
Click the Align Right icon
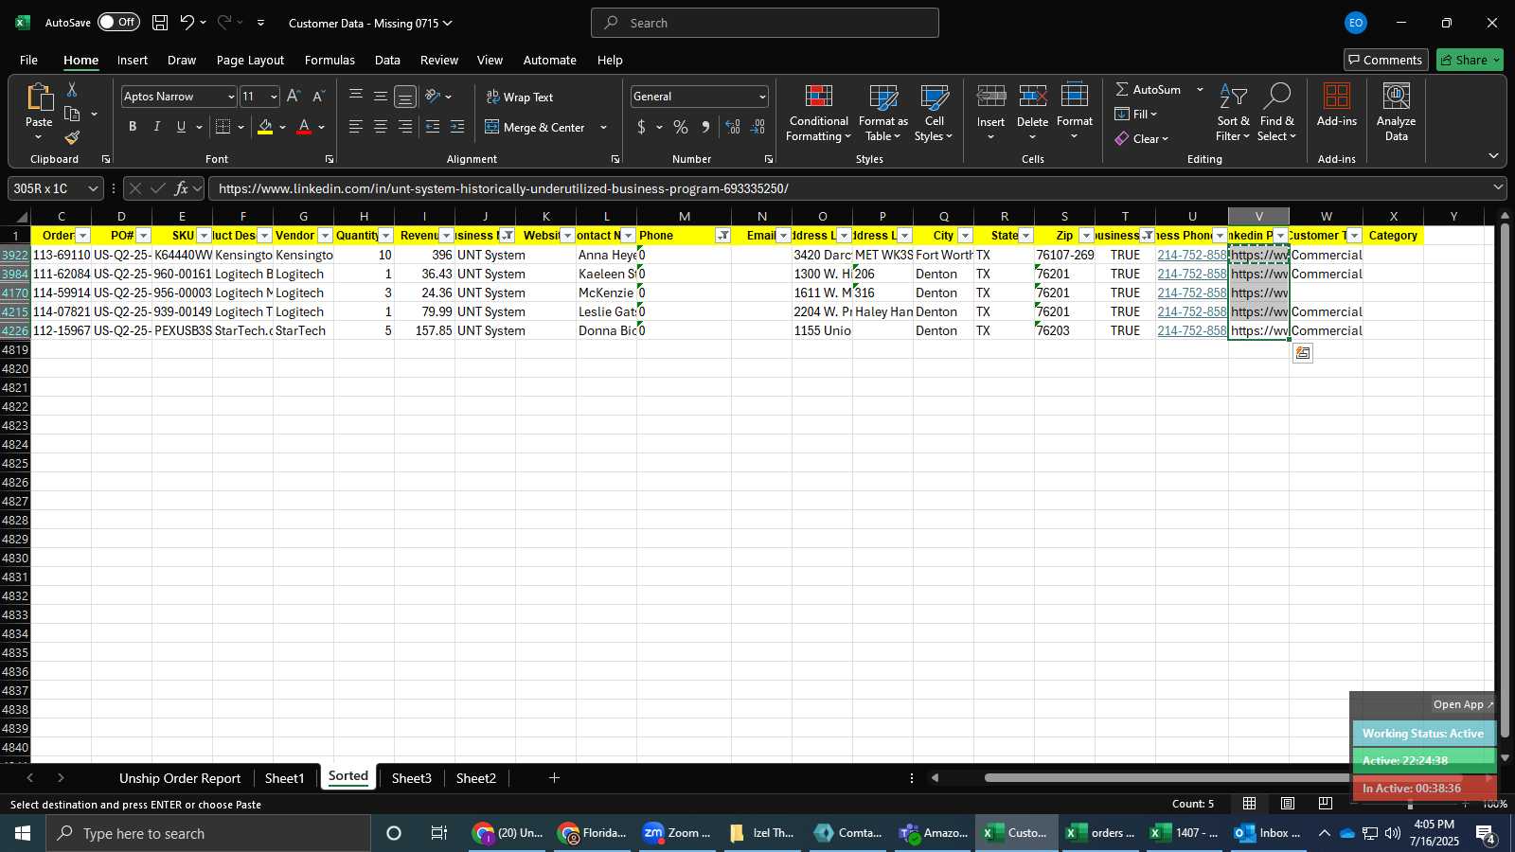click(x=405, y=127)
